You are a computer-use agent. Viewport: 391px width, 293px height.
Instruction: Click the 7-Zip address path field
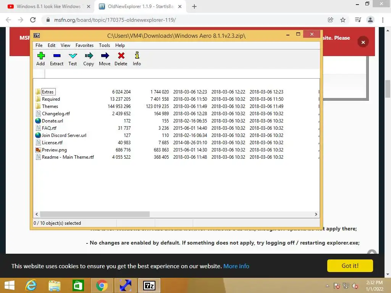click(x=182, y=74)
